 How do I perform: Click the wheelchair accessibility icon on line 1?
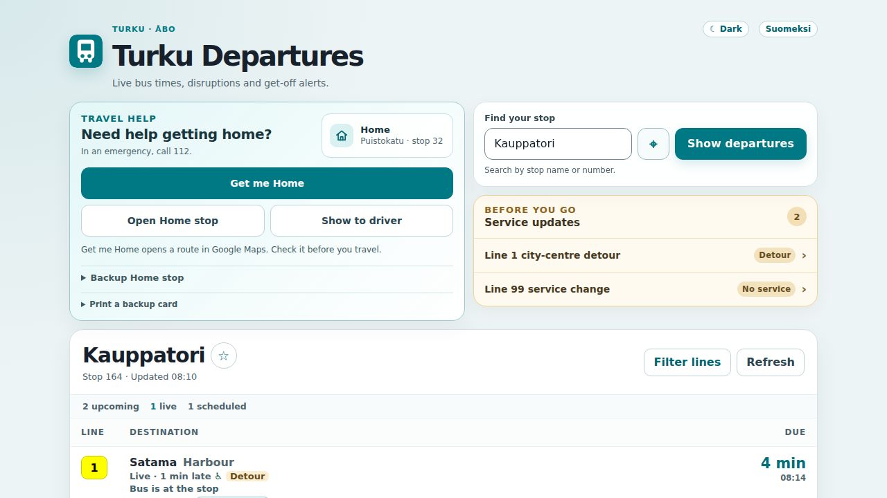pos(218,477)
